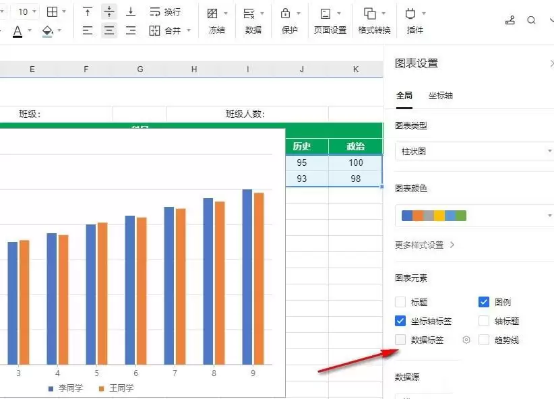This screenshot has width=554, height=399.
Task: Open the 页面设置 dropdown
Action: [330, 20]
